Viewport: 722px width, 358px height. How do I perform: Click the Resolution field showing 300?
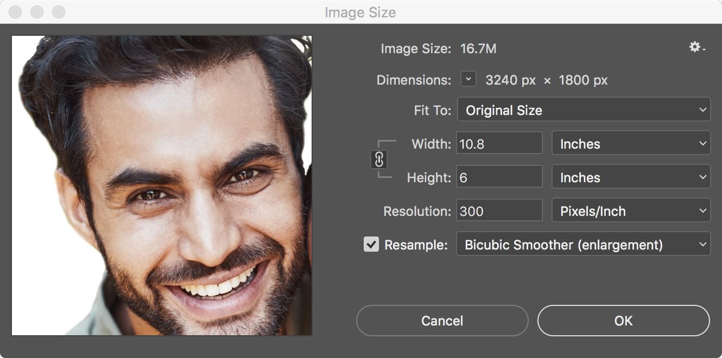[x=499, y=211]
